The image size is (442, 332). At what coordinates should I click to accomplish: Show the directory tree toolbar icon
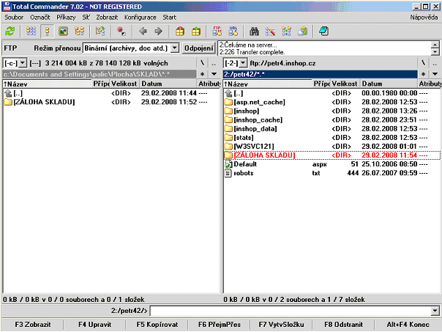pyautogui.click(x=79, y=31)
